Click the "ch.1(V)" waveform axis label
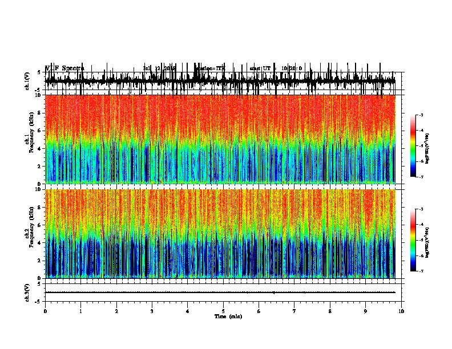This screenshot has height=349, width=452. click(x=27, y=81)
